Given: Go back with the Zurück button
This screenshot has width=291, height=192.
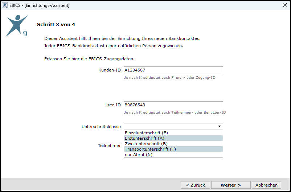Looking at the screenshot, I should (x=196, y=185).
